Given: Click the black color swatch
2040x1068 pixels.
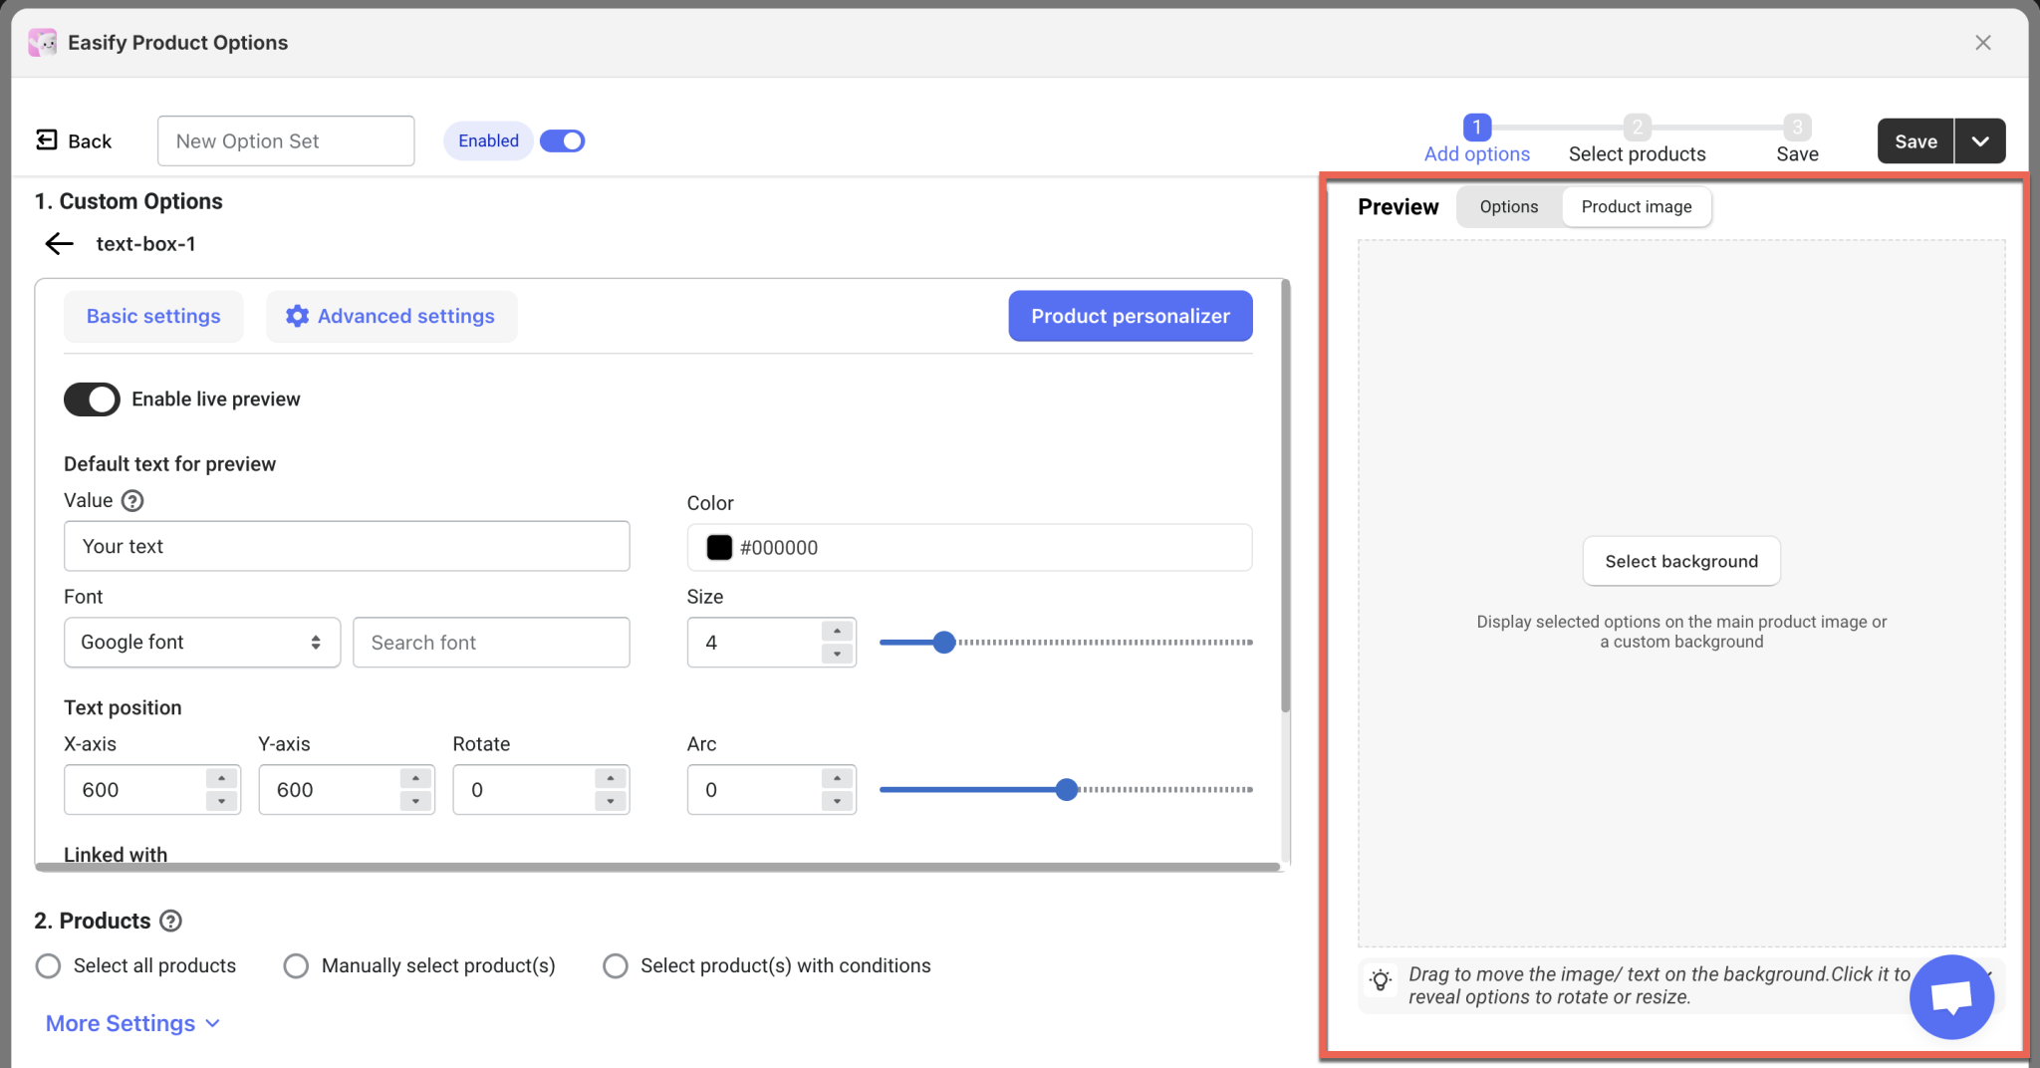Looking at the screenshot, I should pyautogui.click(x=719, y=548).
